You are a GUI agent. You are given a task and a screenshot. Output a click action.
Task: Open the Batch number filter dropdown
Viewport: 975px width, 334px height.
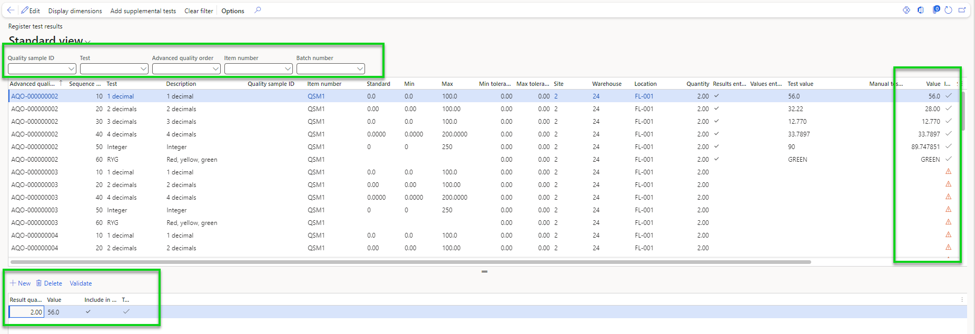(360, 69)
